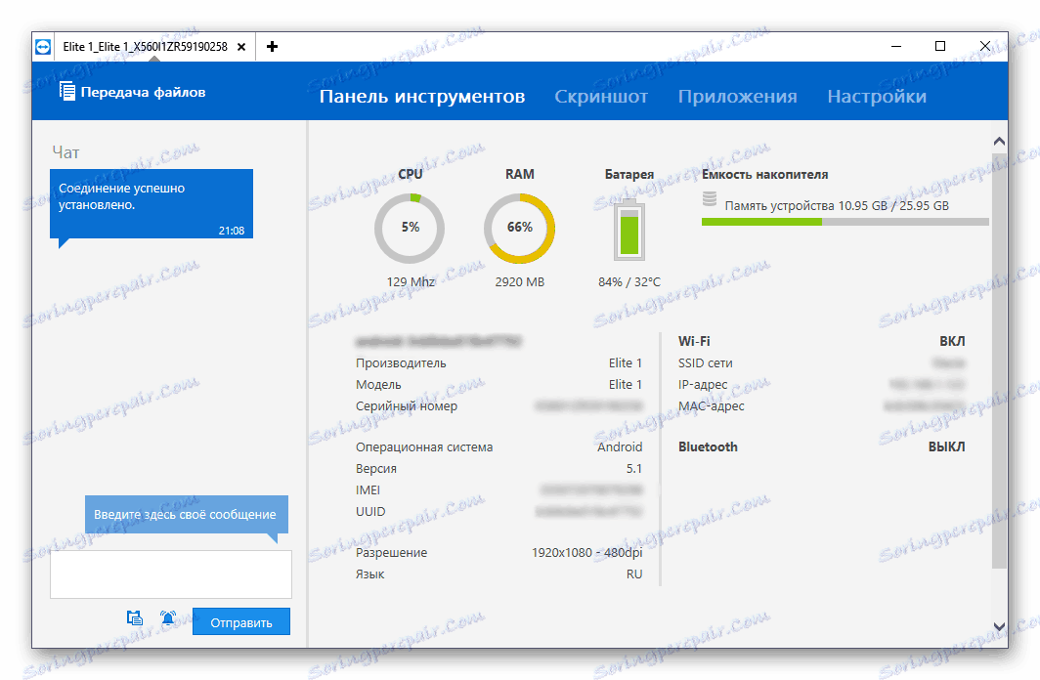Switch to Скриншот tab
Image resolution: width=1040 pixels, height=680 pixels.
point(601,96)
